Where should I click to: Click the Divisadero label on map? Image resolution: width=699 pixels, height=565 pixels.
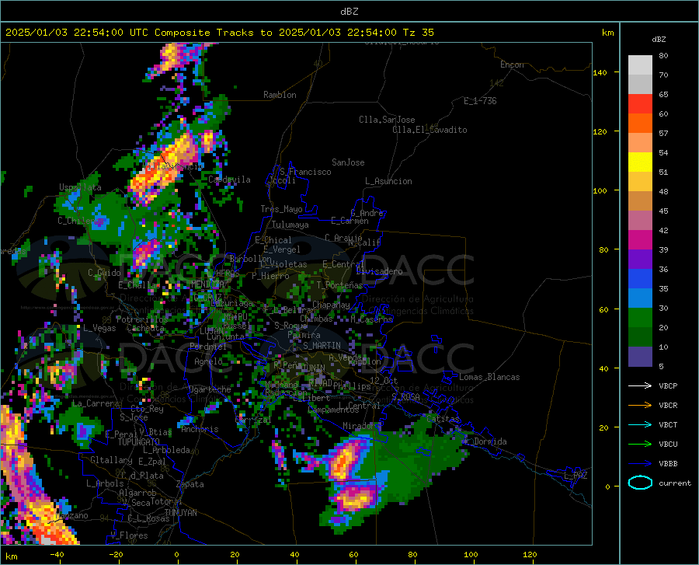[x=379, y=271]
